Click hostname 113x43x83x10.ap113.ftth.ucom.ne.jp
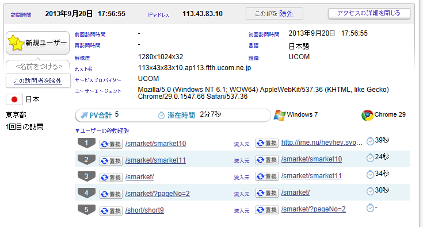This screenshot has height=227, width=423. click(195, 68)
